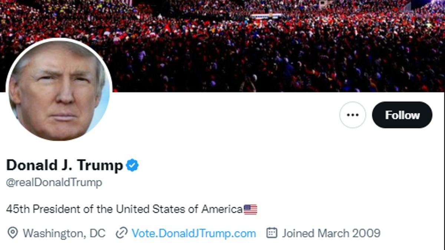This screenshot has width=445, height=250.
Task: Click the year 2009 in join date
Action: click(366, 233)
